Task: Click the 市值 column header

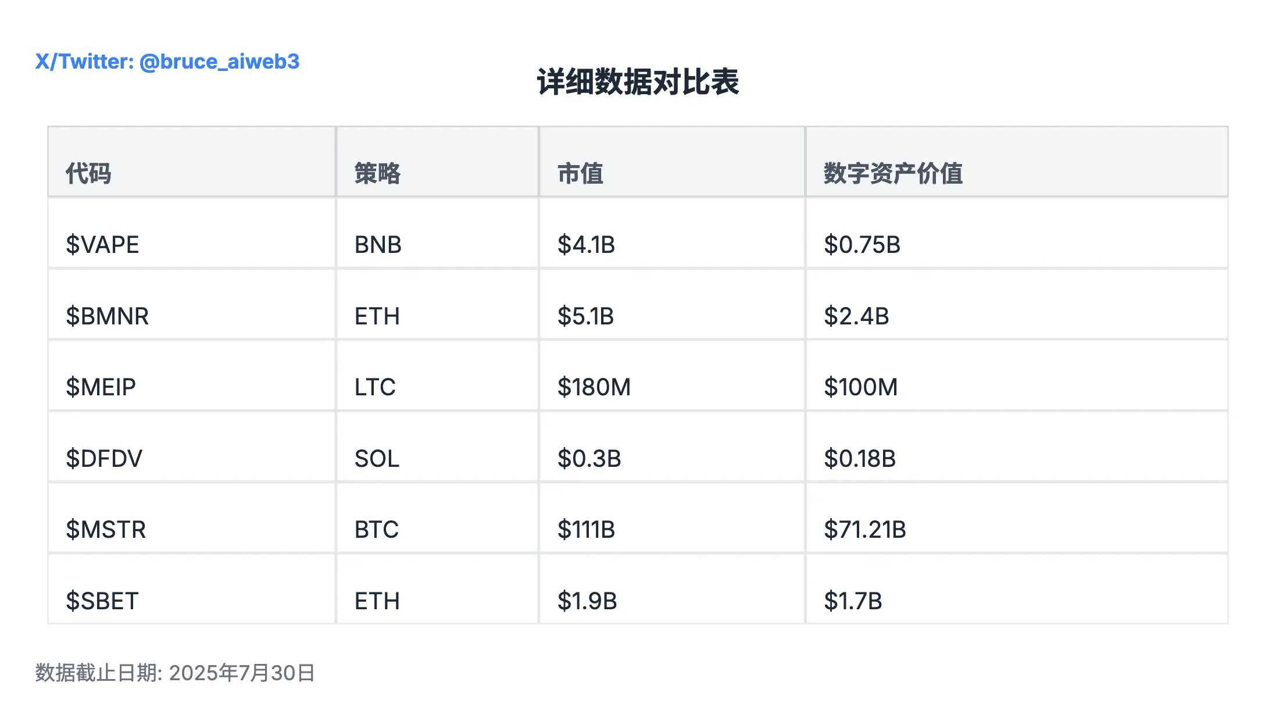Action: pyautogui.click(x=580, y=173)
